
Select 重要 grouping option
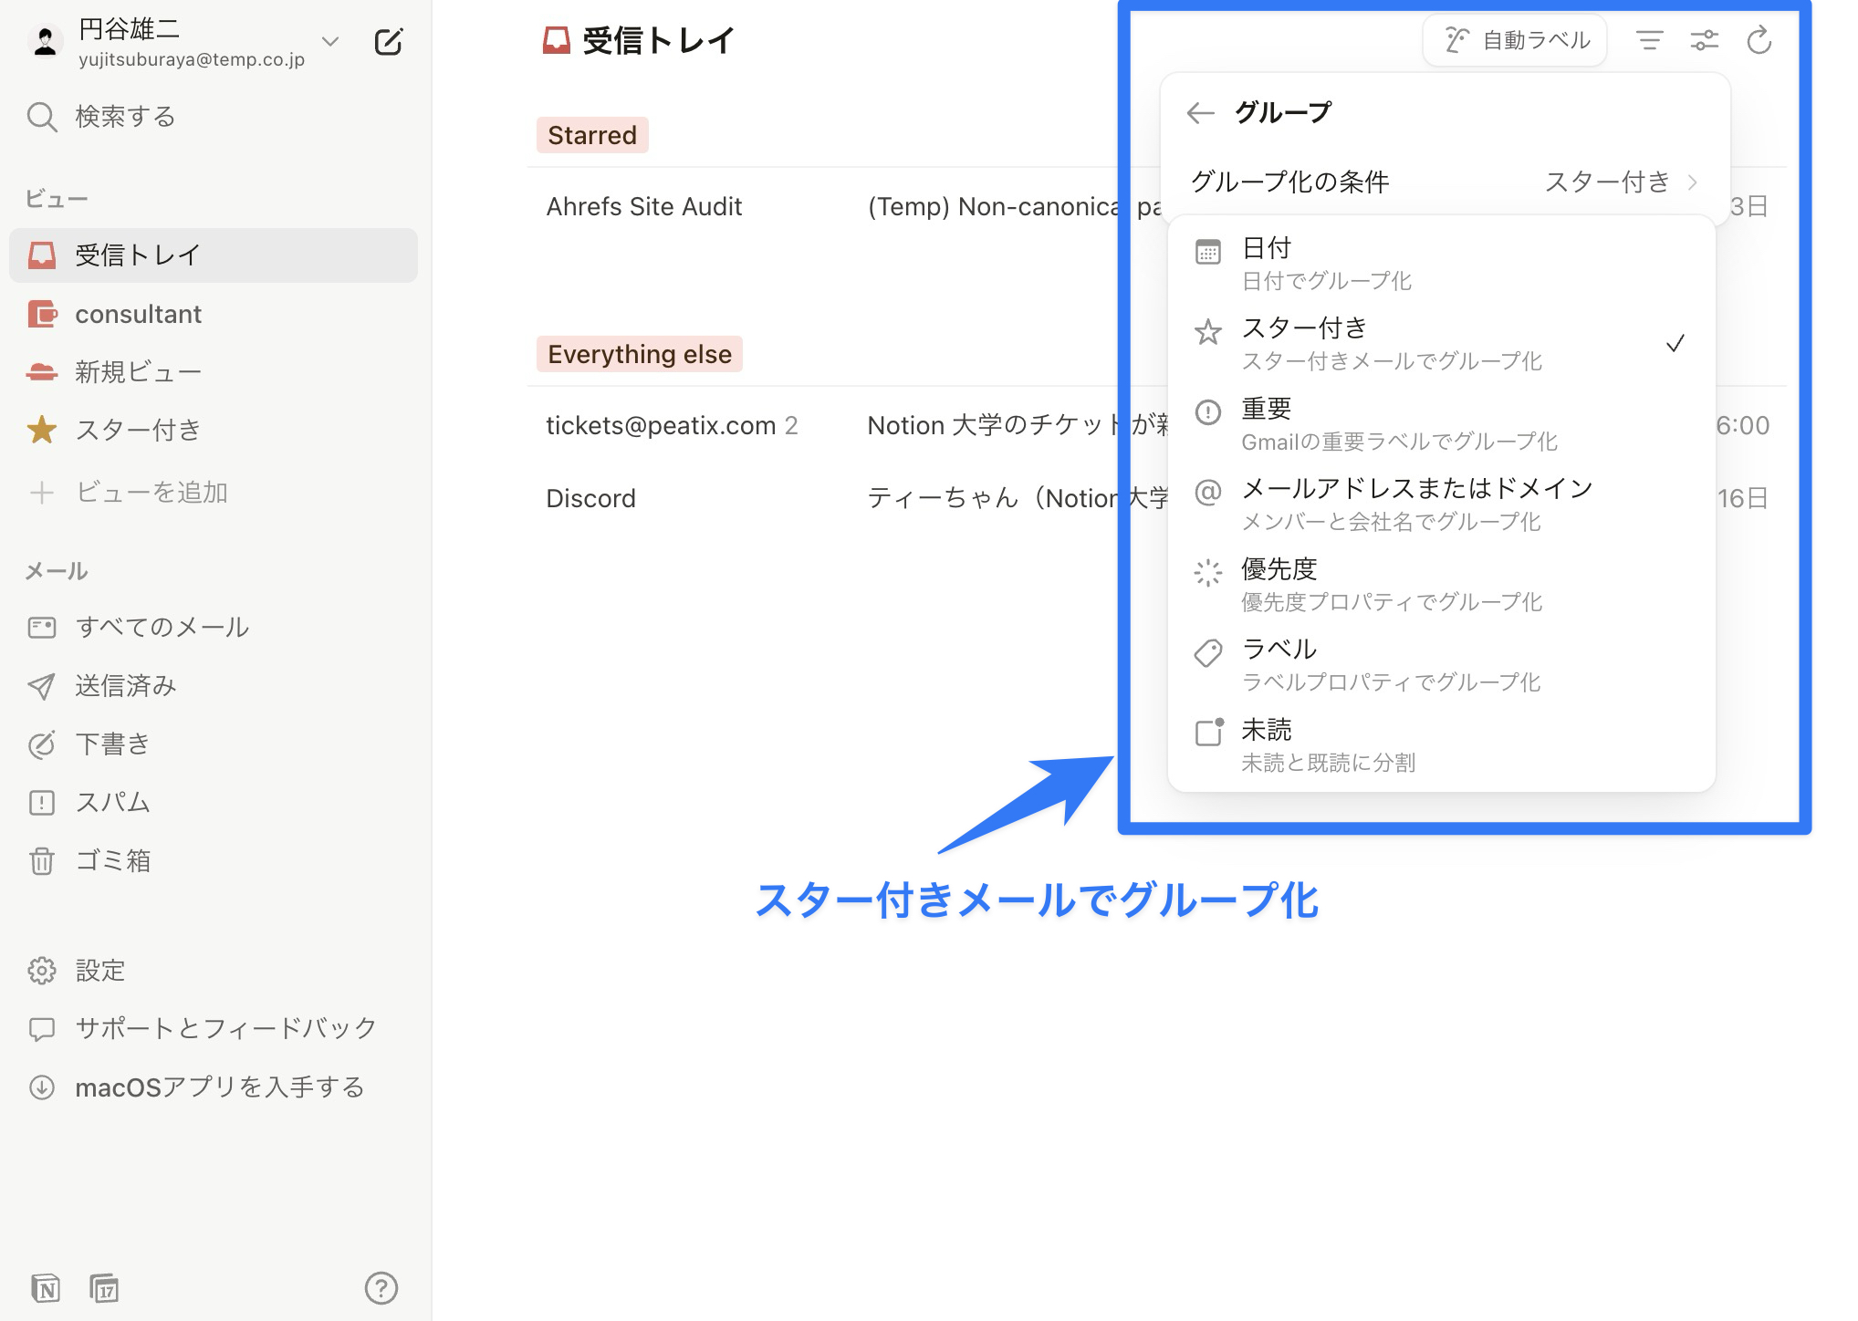pyautogui.click(x=1441, y=424)
